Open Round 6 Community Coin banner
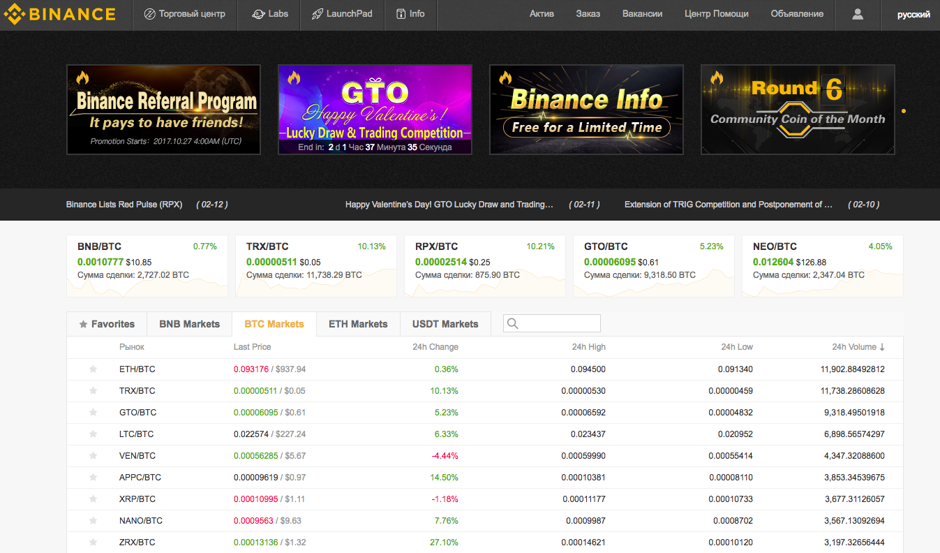Screen dimensions: 940x553 point(798,110)
